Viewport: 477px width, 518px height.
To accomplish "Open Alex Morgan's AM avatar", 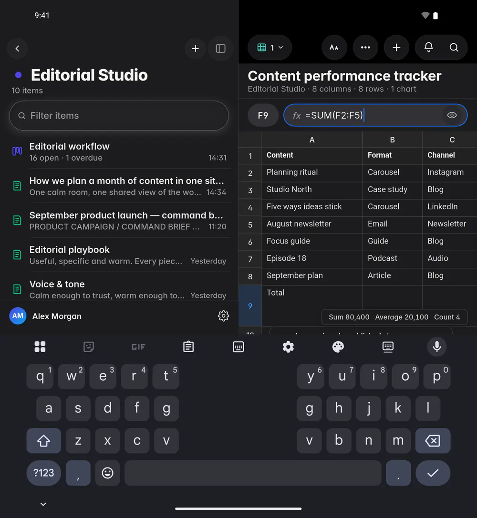I will [x=18, y=316].
